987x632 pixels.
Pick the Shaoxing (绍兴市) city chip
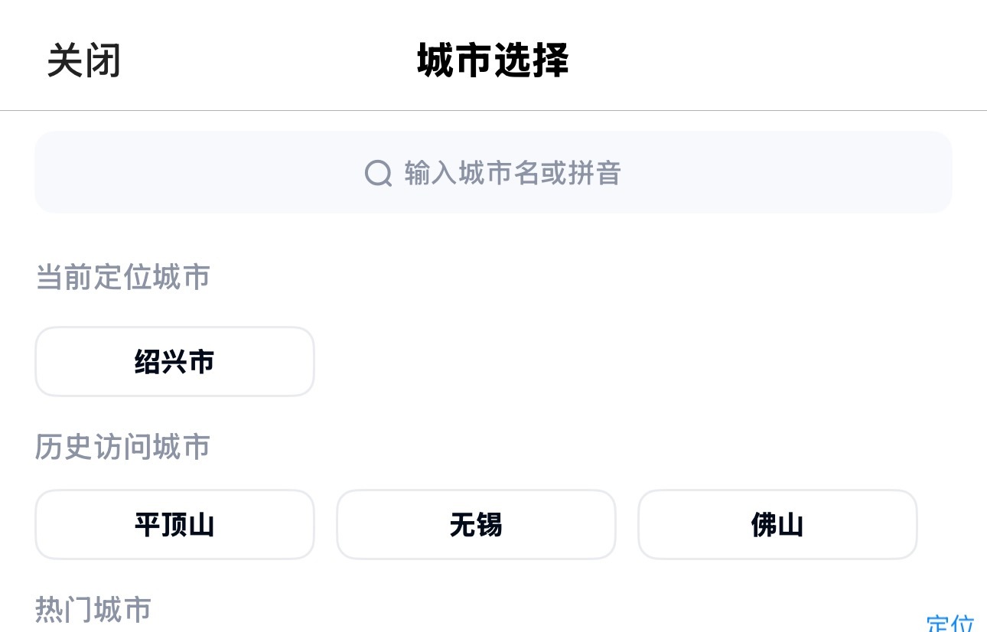point(174,362)
